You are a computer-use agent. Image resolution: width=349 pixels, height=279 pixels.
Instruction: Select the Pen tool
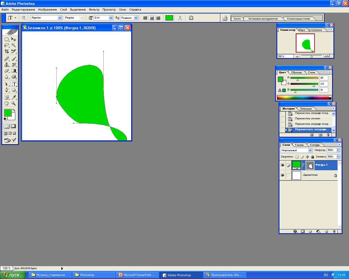pyautogui.click(x=7, y=90)
